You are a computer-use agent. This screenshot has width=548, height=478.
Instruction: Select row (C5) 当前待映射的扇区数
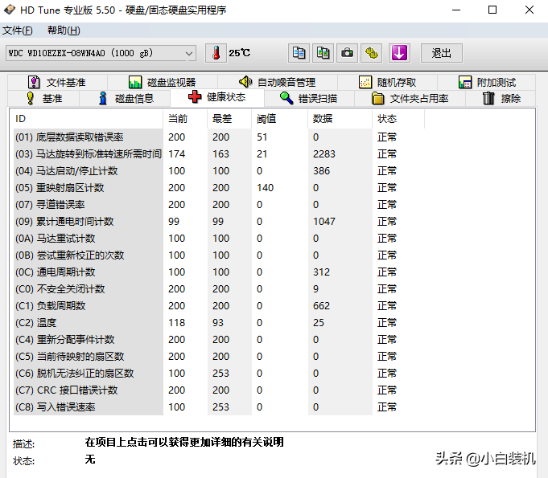(x=219, y=356)
